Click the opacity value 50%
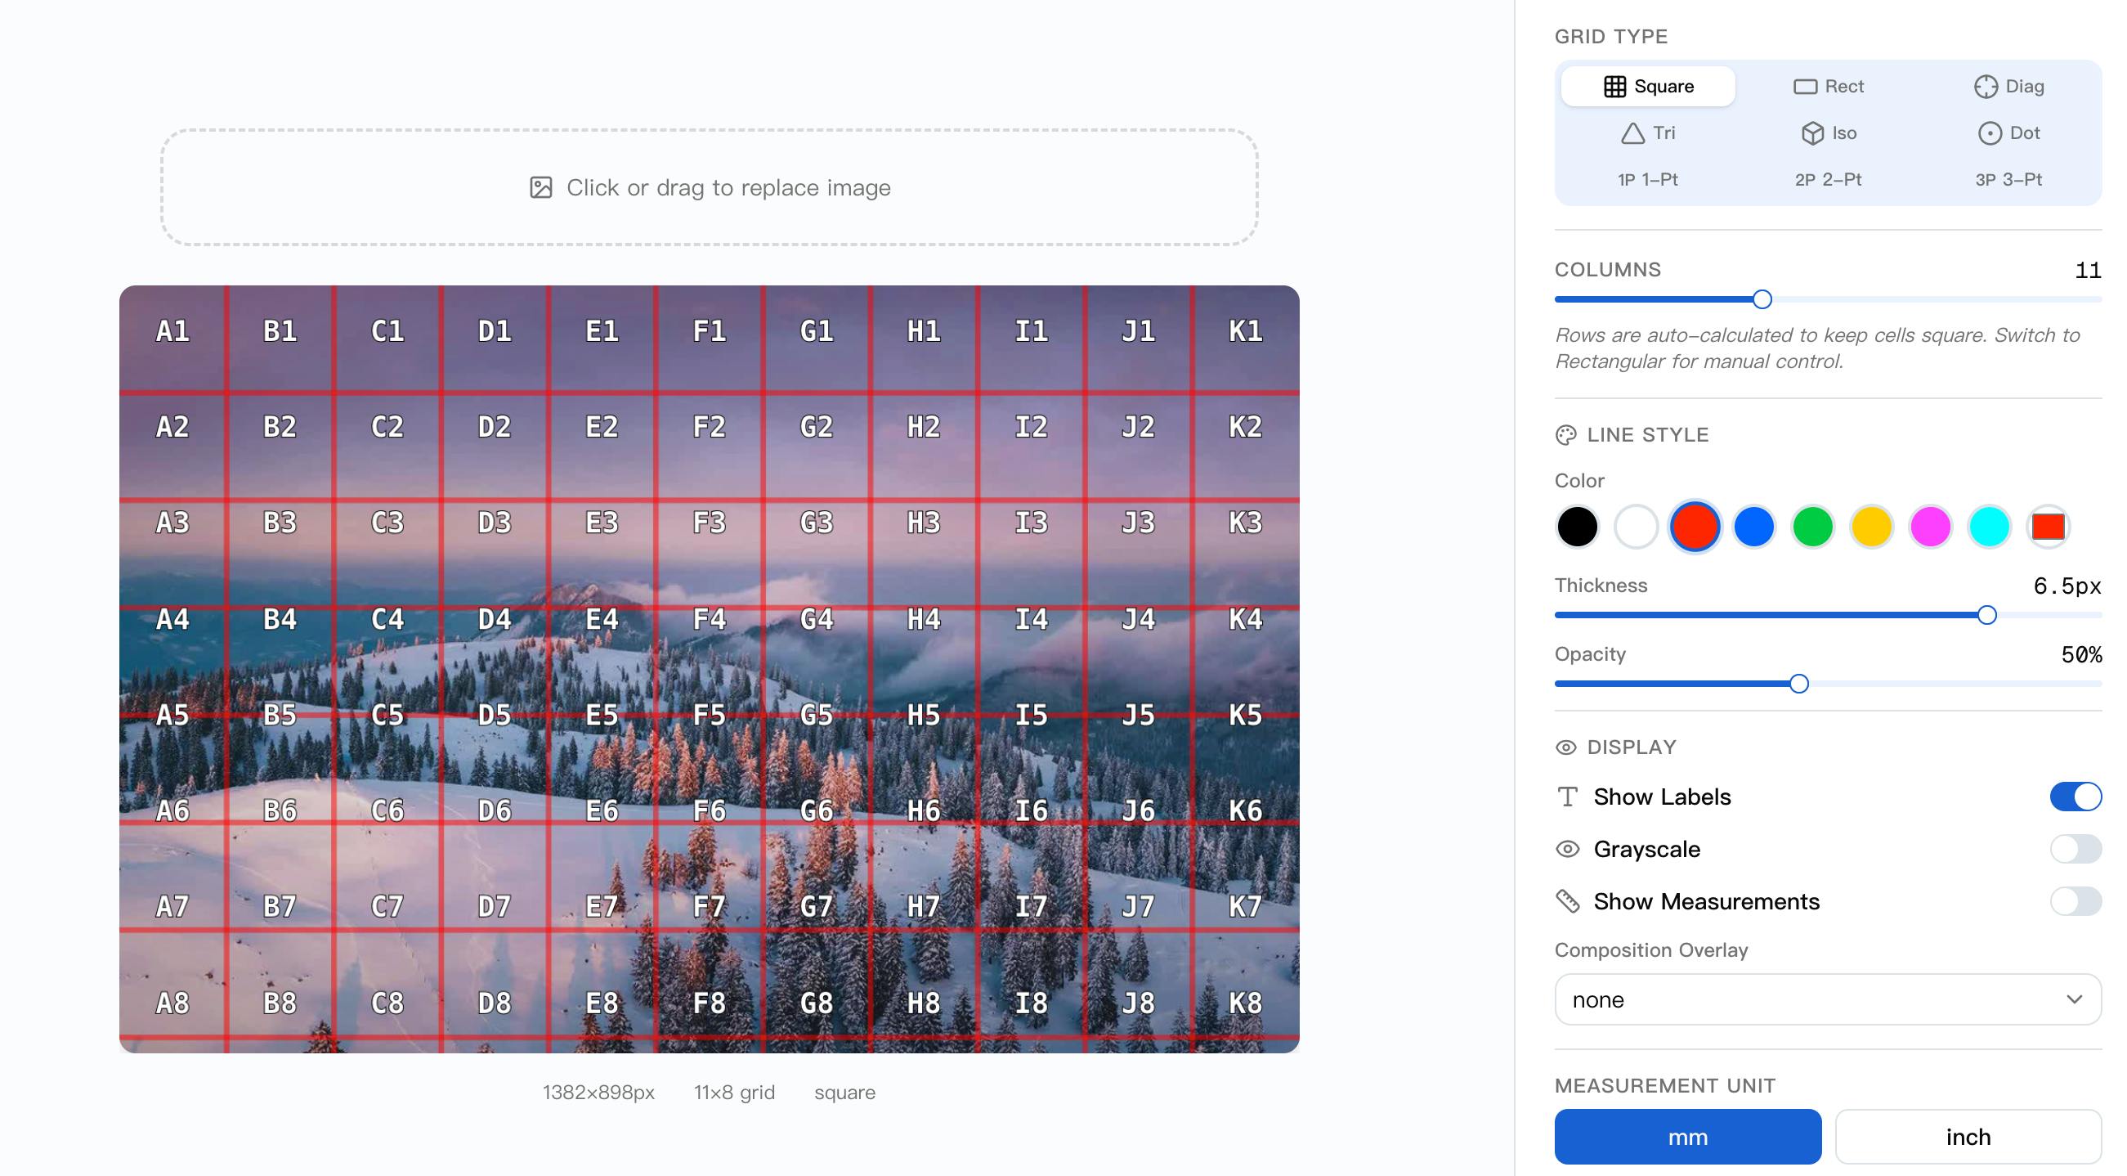 (2080, 655)
